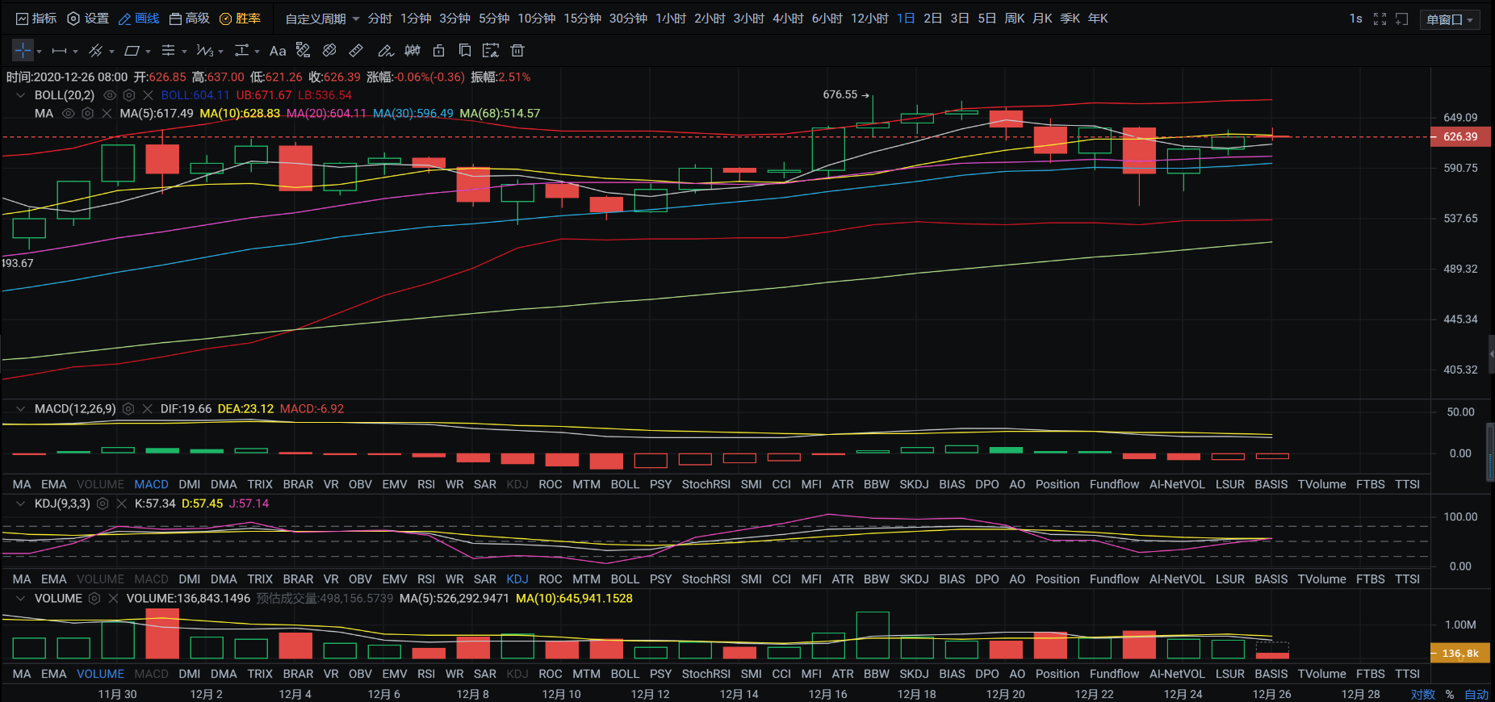Image resolution: width=1495 pixels, height=702 pixels.
Task: Click the 指标 indicators button
Action: point(36,19)
